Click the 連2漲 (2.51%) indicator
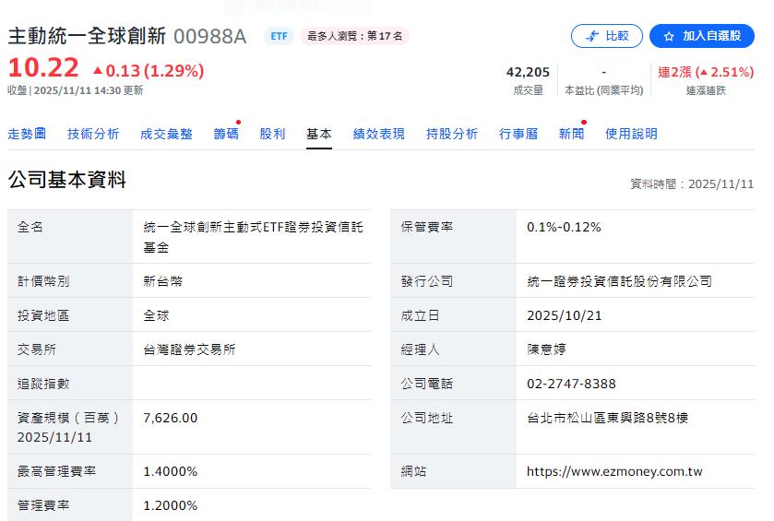Screen dimensions: 774x521 [706, 73]
